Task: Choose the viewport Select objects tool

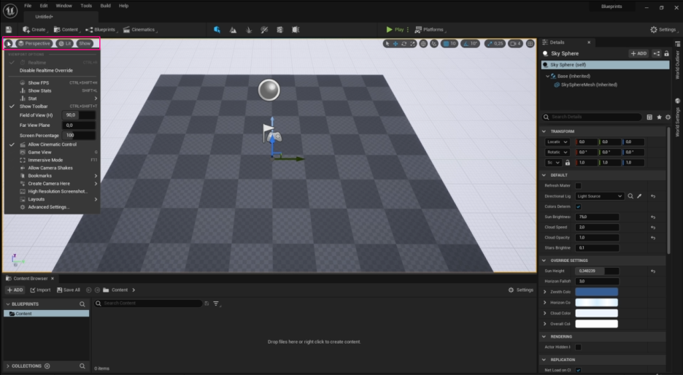Action: (x=387, y=44)
